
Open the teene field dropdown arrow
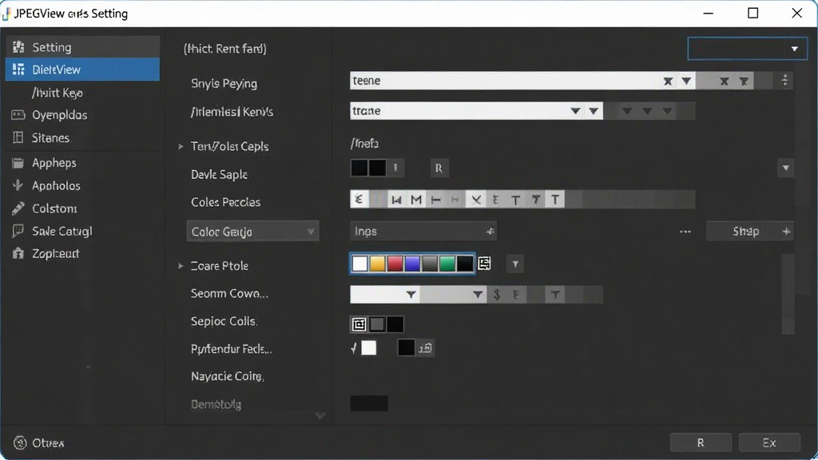pyautogui.click(x=686, y=81)
